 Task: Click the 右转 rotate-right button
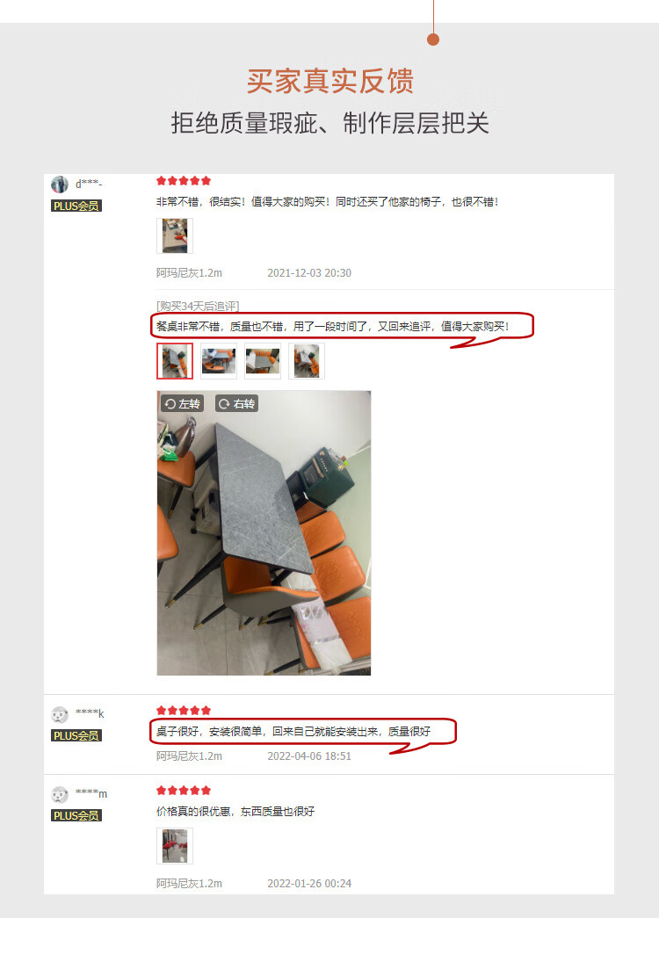236,403
